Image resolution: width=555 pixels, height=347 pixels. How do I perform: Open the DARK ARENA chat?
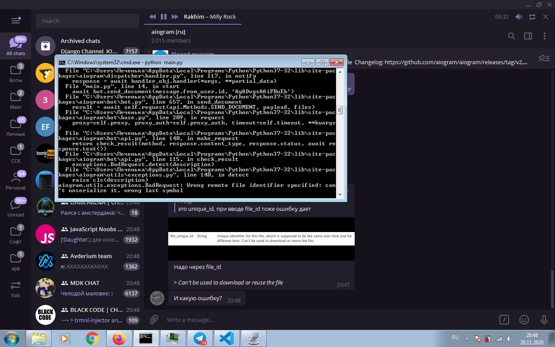(88, 208)
